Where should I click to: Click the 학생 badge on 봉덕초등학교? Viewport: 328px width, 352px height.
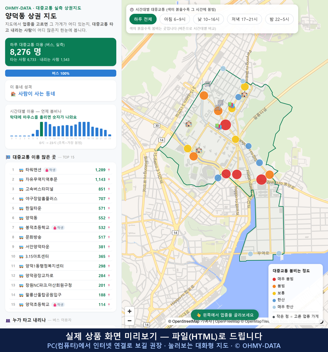(x=58, y=228)
